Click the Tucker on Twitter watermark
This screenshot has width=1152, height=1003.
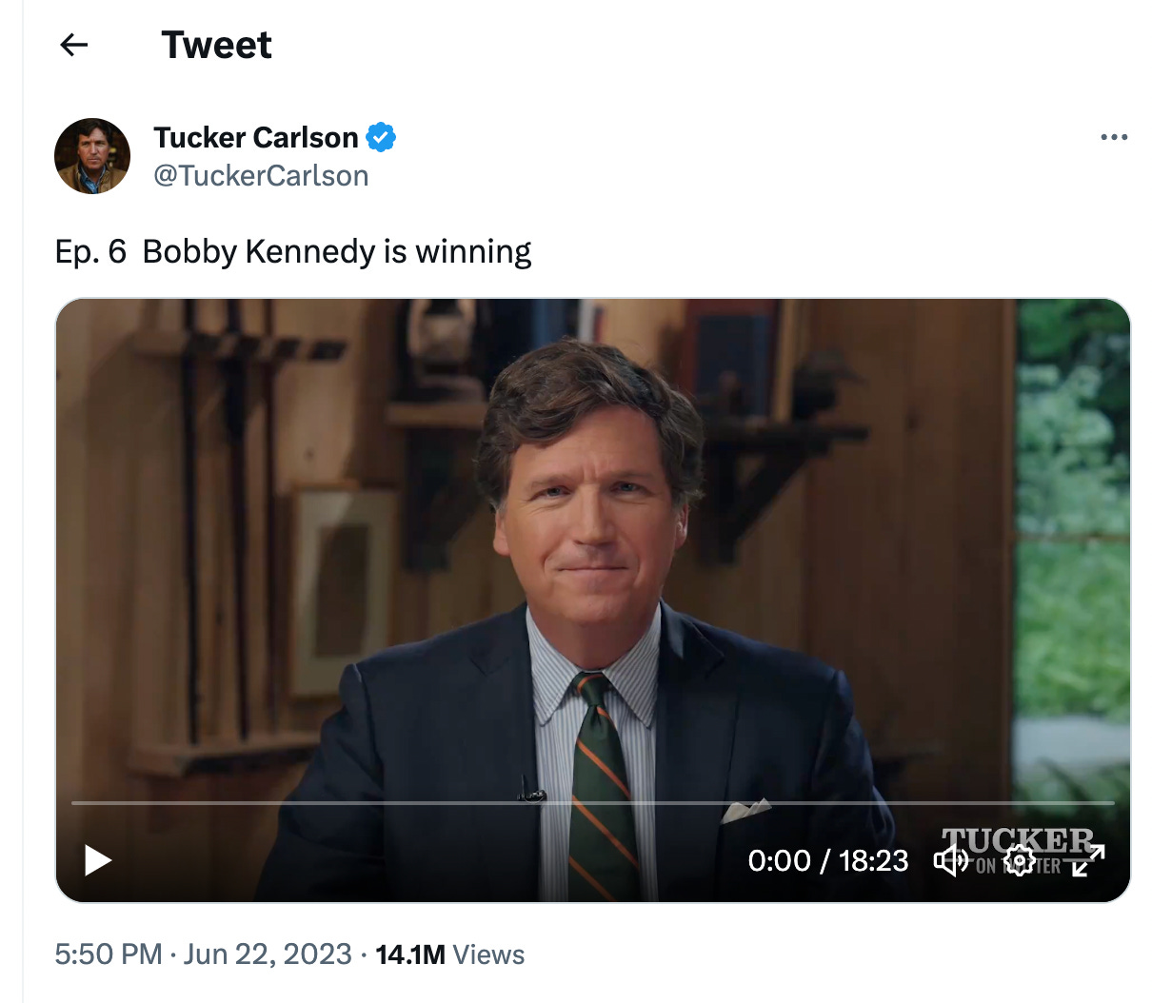click(1017, 839)
